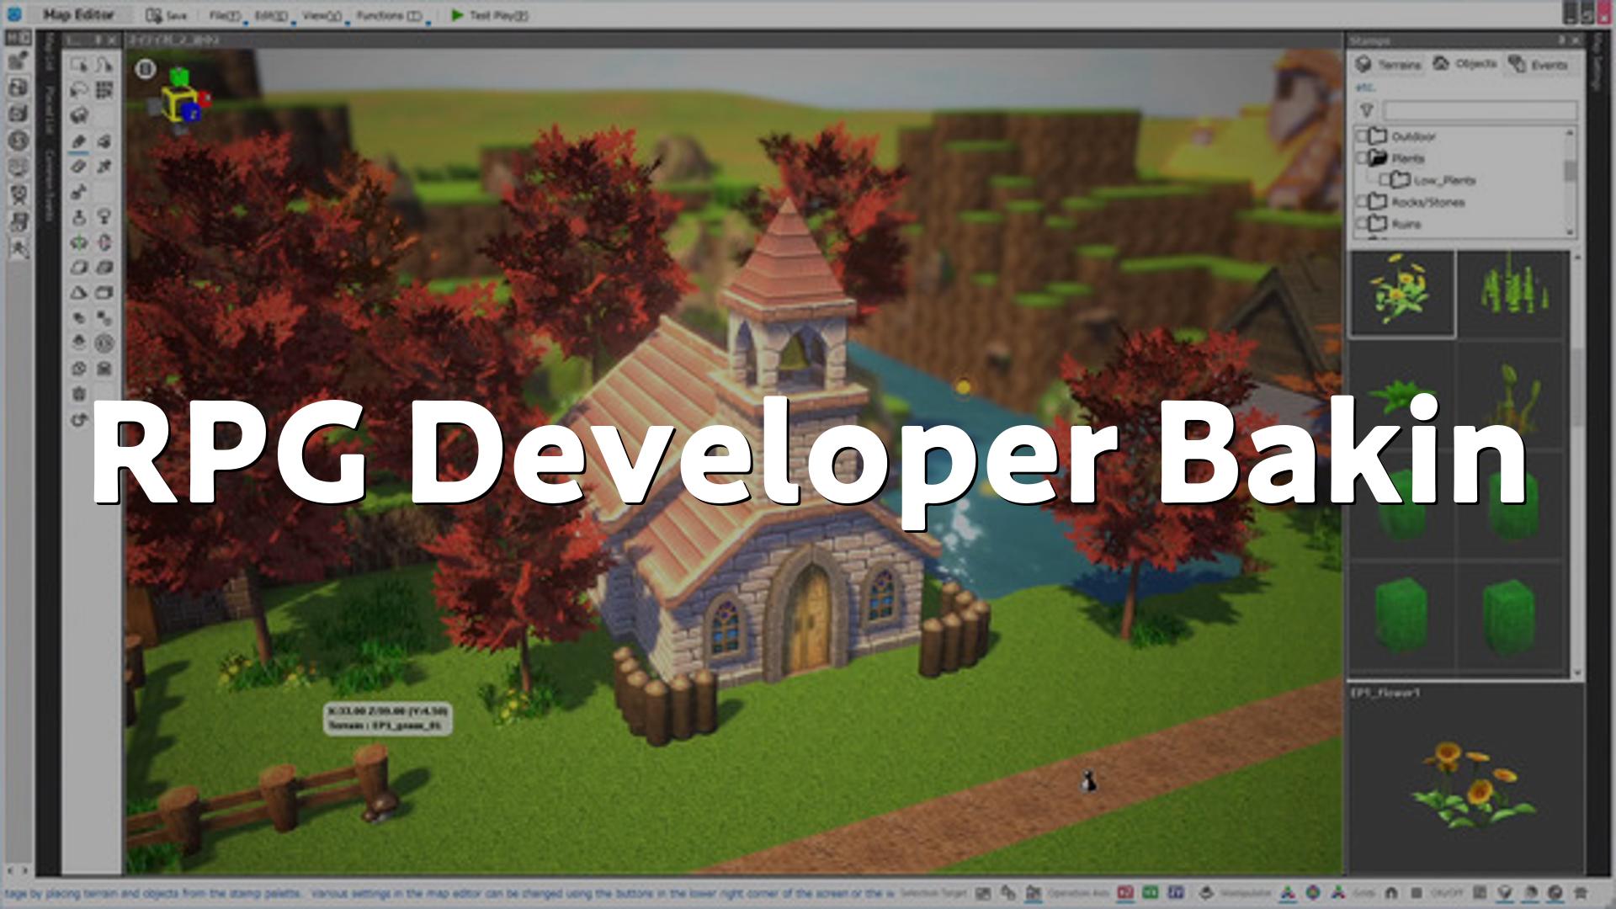
Task: Tick the Ruins folder checkbox
Action: pos(1361,224)
